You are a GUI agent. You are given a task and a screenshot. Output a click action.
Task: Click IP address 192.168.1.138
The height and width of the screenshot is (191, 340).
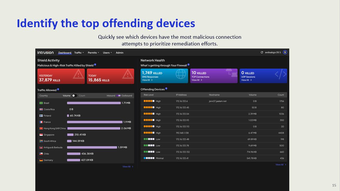[x=182, y=133]
